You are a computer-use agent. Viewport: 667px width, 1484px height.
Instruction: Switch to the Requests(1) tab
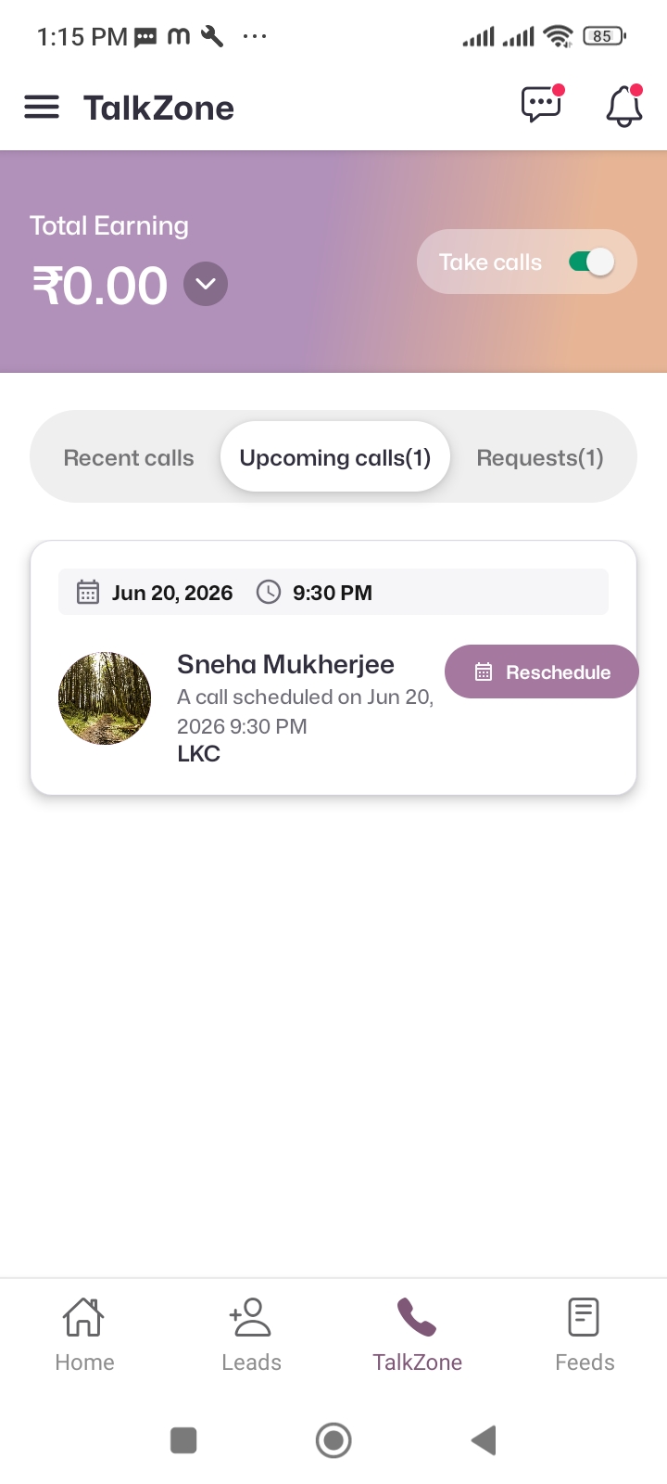[x=540, y=457]
